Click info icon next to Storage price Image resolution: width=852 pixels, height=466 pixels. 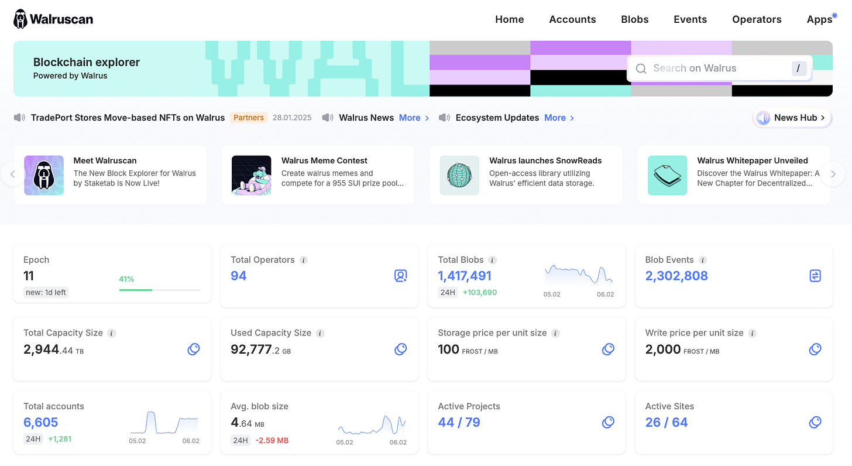tap(556, 333)
